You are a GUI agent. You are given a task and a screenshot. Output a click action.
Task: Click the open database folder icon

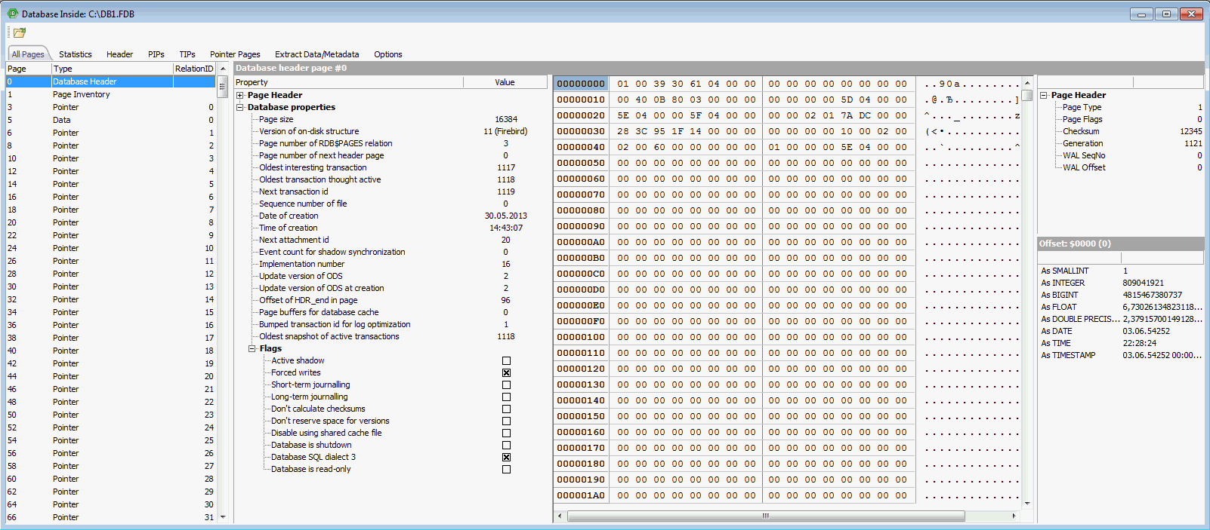(20, 32)
